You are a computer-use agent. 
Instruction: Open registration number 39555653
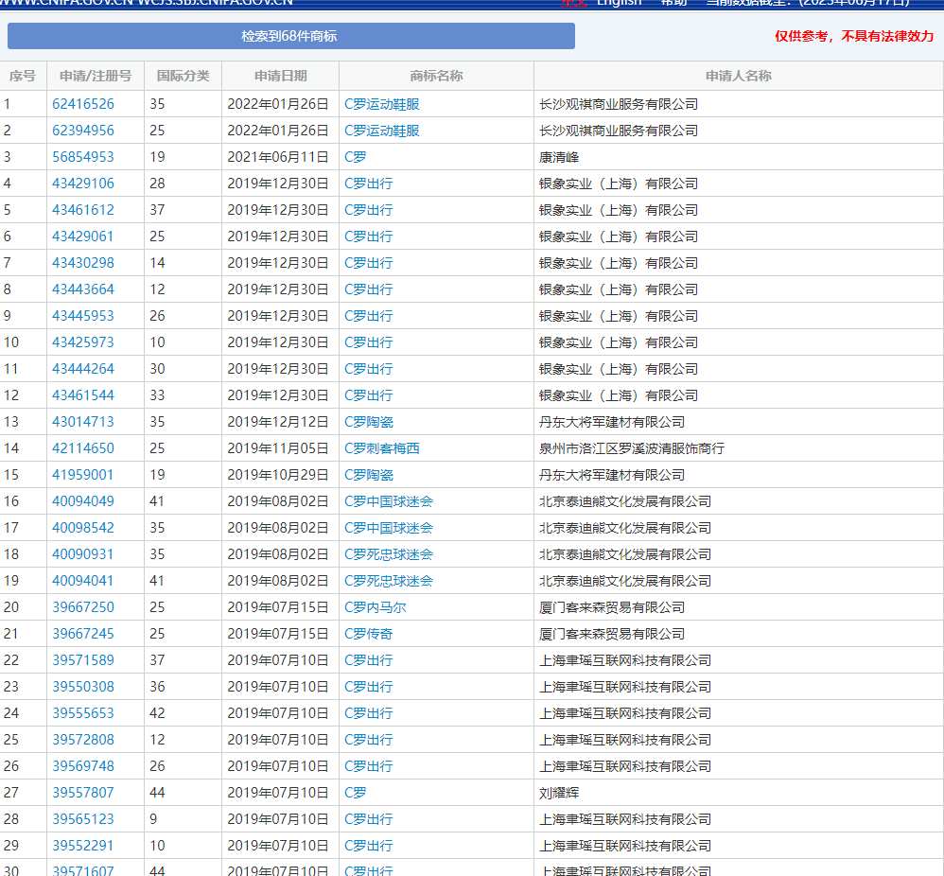pos(83,713)
